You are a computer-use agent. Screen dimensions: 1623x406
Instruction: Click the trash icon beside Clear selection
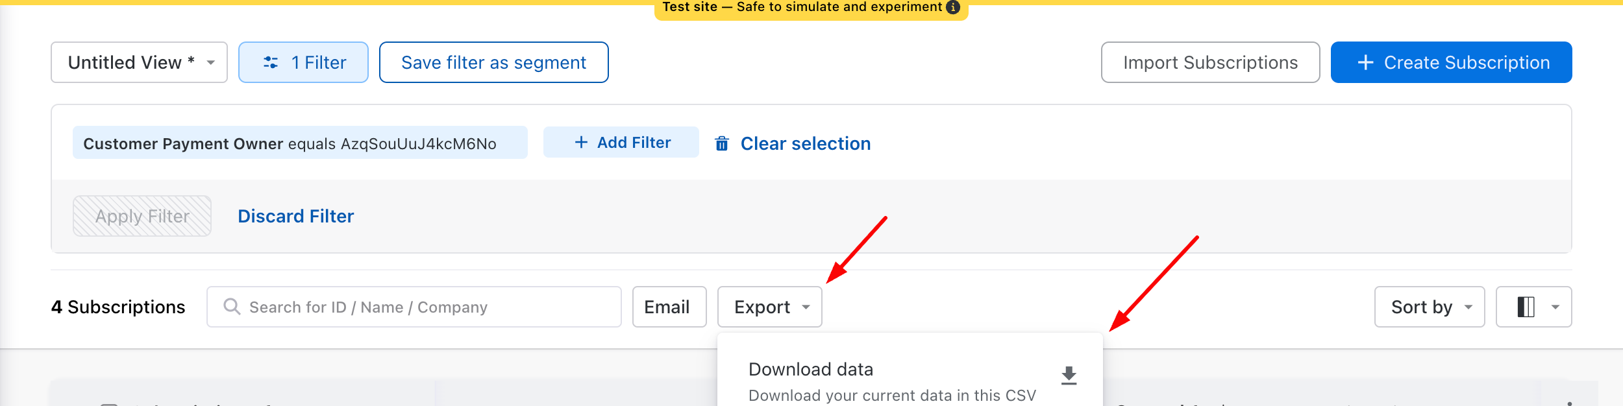[x=722, y=143]
